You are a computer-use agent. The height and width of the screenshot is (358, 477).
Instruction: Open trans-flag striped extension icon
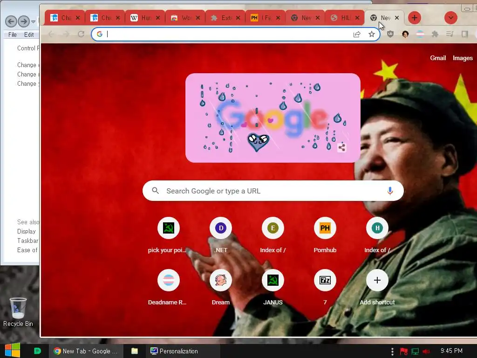pyautogui.click(x=420, y=34)
